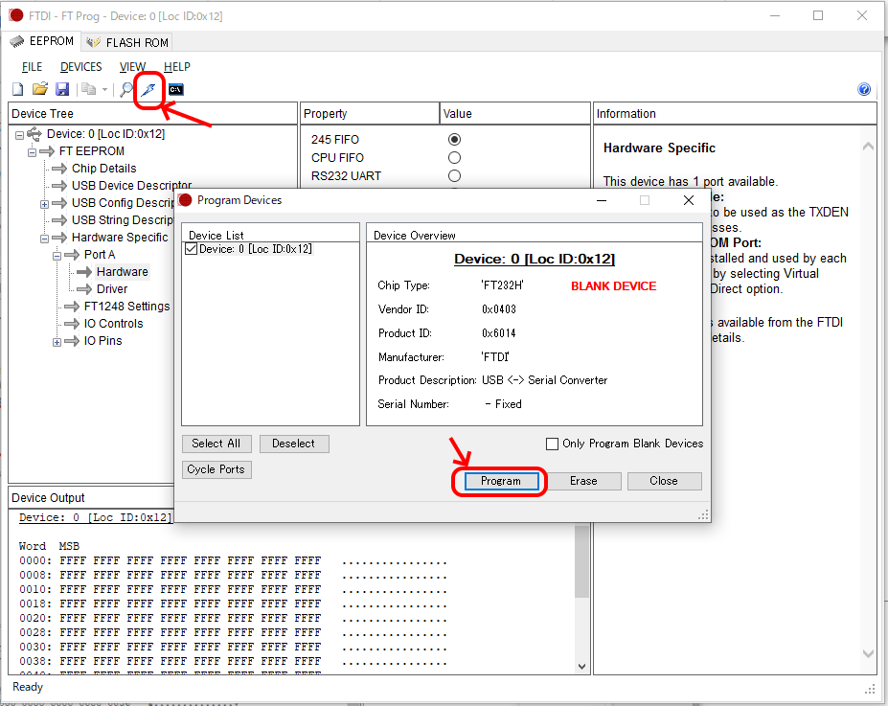The height and width of the screenshot is (706, 888).
Task: Click the open template folder icon
Action: pos(39,89)
